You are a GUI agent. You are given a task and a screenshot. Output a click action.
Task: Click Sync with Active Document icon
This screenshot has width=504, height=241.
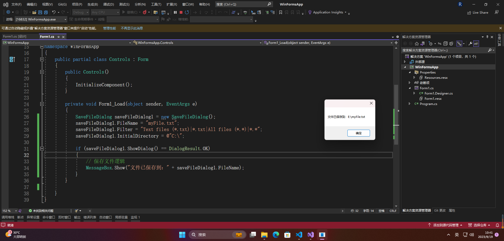pyautogui.click(x=440, y=44)
